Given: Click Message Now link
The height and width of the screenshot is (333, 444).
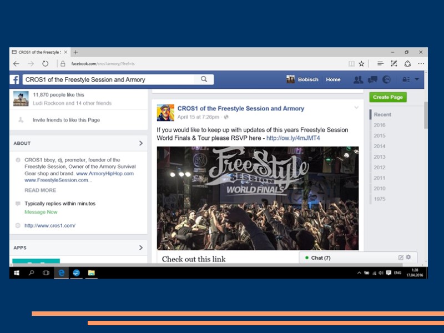Looking at the screenshot, I should (x=41, y=212).
